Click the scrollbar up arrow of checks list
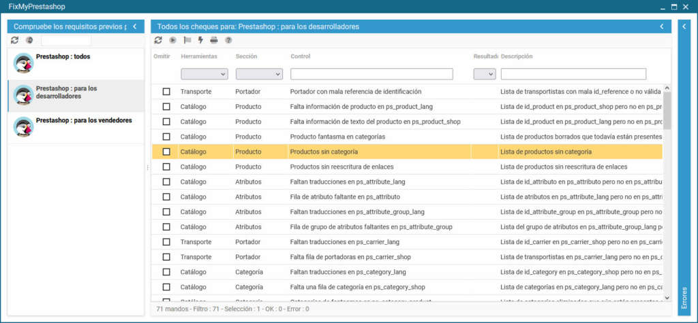Screen dimensions: 698x323 coord(667,88)
